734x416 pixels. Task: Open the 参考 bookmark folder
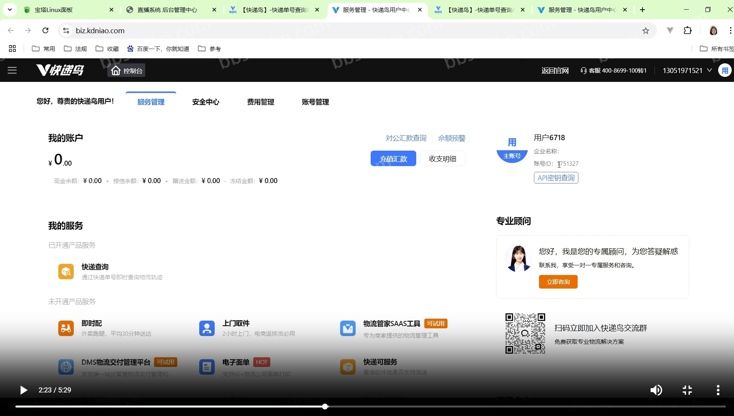209,49
